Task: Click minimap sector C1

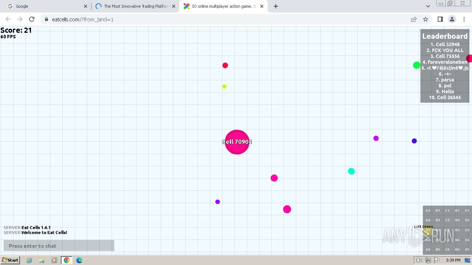Action: (x=447, y=211)
